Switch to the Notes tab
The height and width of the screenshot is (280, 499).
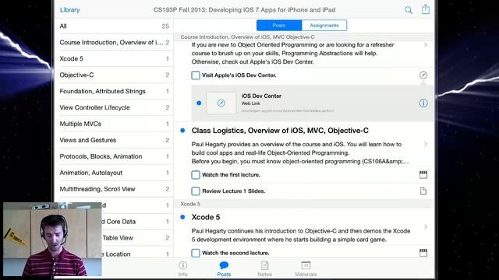(x=265, y=268)
